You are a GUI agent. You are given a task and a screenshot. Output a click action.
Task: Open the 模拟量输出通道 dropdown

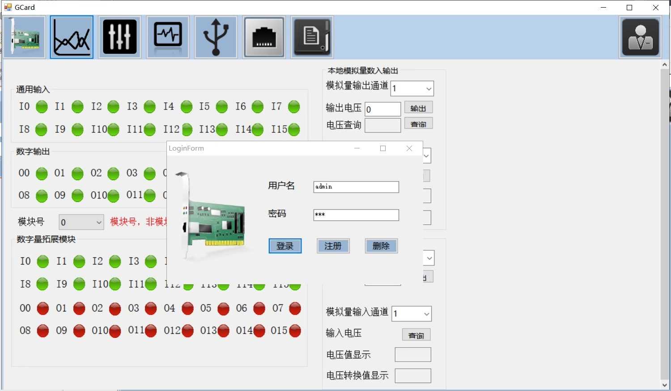point(412,88)
